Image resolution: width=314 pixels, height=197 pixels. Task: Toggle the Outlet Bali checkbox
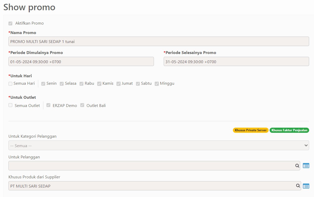82,105
